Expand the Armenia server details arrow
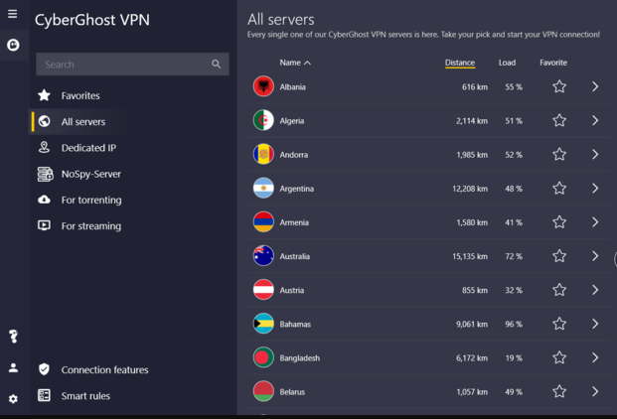This screenshot has width=617, height=419. [x=595, y=222]
